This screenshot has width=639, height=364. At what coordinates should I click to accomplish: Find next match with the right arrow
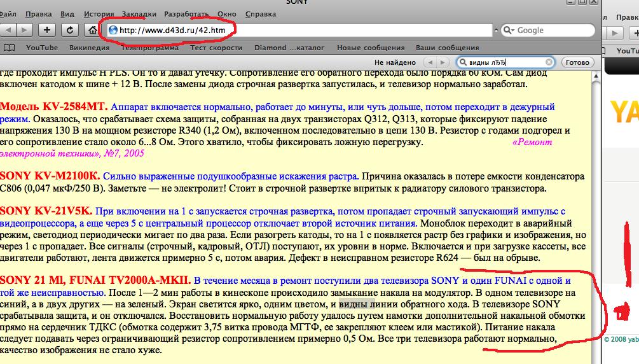tap(443, 62)
